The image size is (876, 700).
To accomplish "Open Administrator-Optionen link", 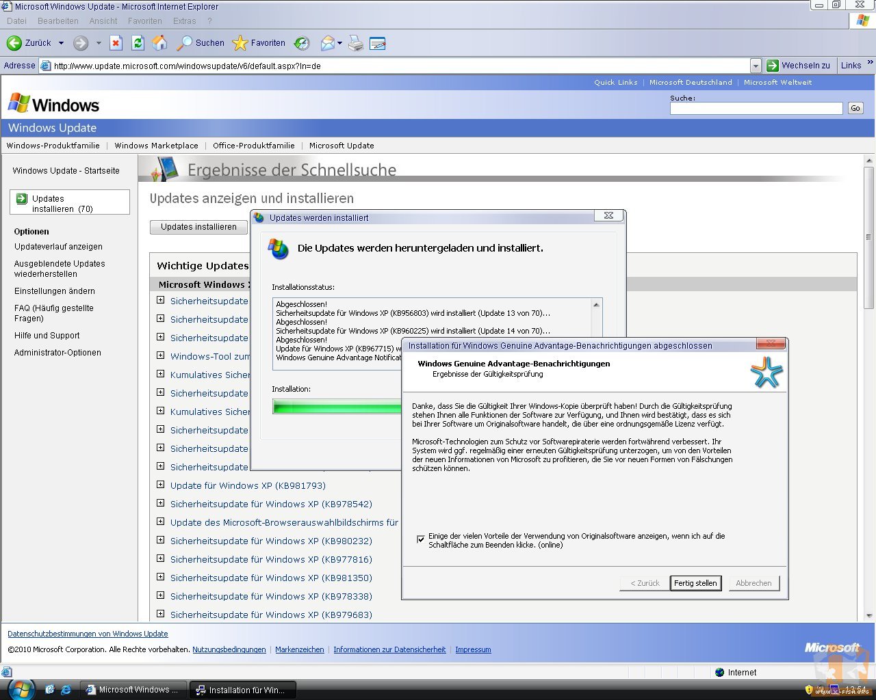I will point(57,353).
